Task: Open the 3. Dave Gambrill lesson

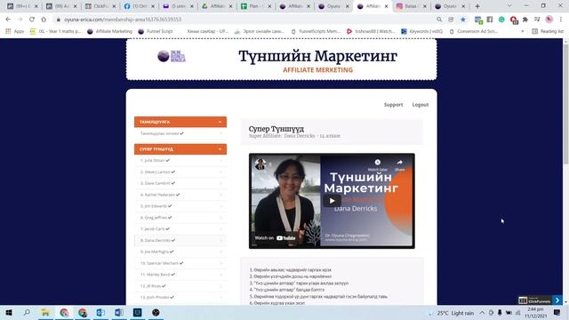Action: click(180, 183)
